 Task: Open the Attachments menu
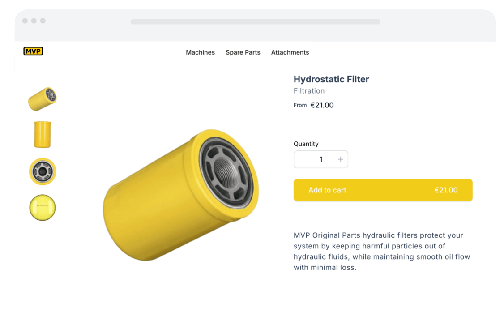tap(290, 52)
